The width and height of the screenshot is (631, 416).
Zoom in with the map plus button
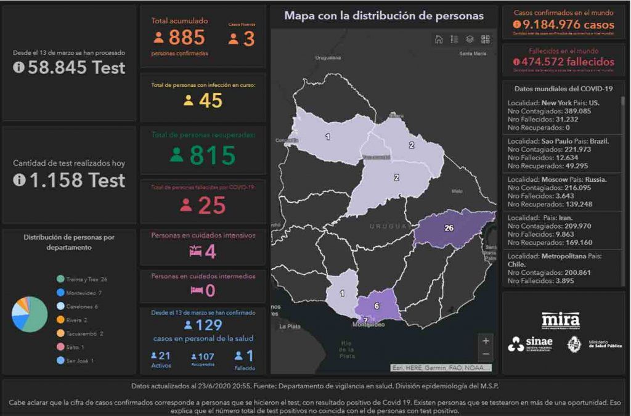[x=486, y=341]
